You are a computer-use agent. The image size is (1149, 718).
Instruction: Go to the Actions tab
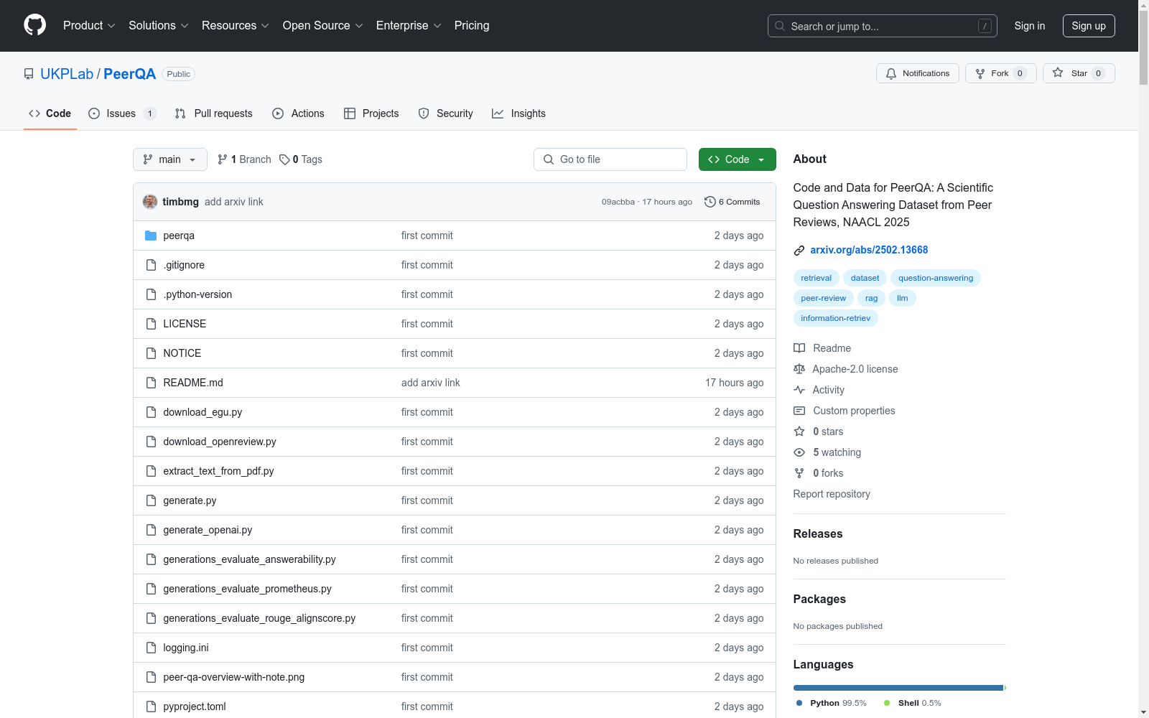[x=299, y=113]
